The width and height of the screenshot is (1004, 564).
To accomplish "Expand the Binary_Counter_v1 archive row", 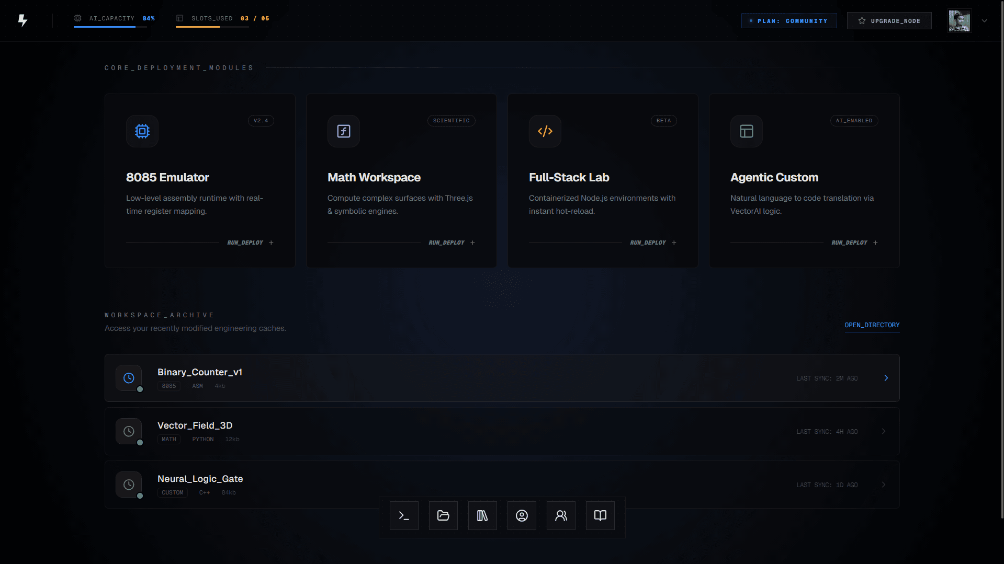I will (x=886, y=377).
